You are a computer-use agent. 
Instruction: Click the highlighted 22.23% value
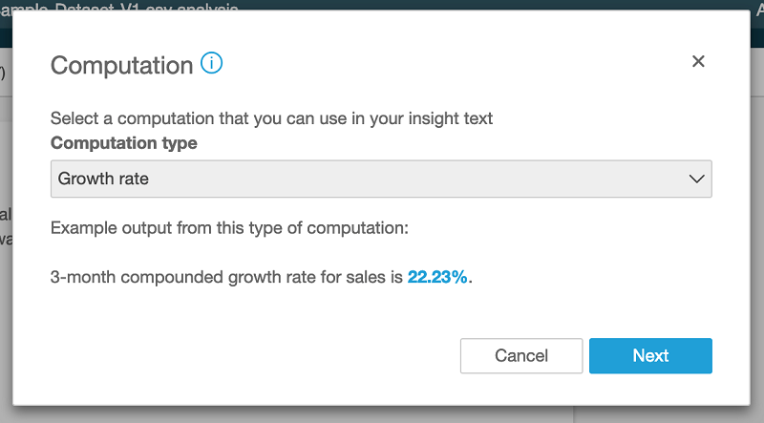(438, 278)
